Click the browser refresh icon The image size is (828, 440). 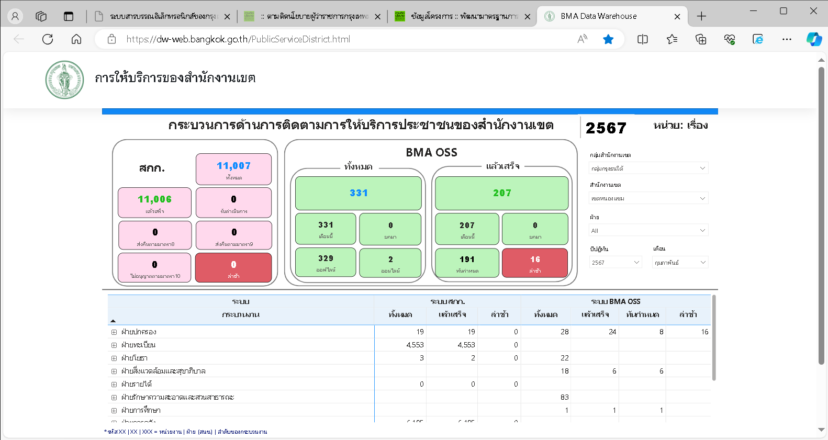click(48, 39)
